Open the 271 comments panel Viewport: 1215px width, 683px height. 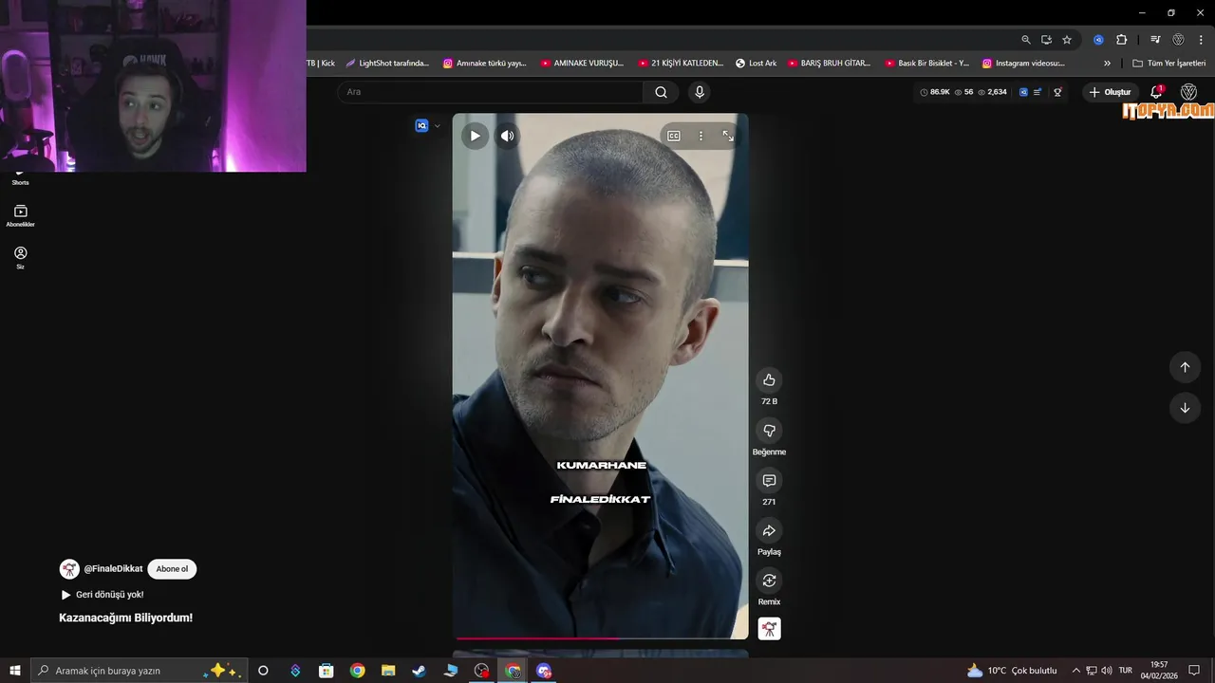click(769, 481)
